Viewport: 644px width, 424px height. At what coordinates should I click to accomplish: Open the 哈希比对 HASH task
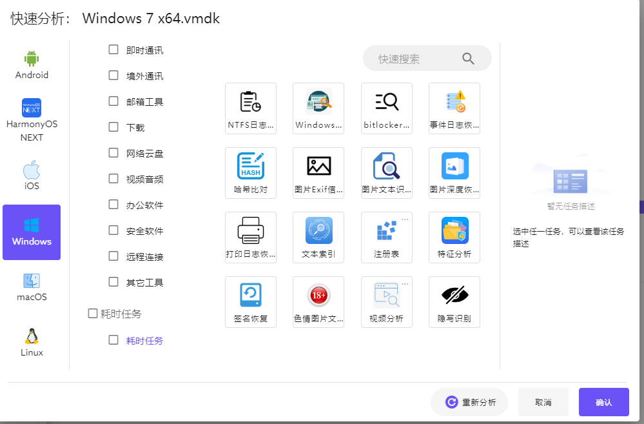pyautogui.click(x=251, y=173)
